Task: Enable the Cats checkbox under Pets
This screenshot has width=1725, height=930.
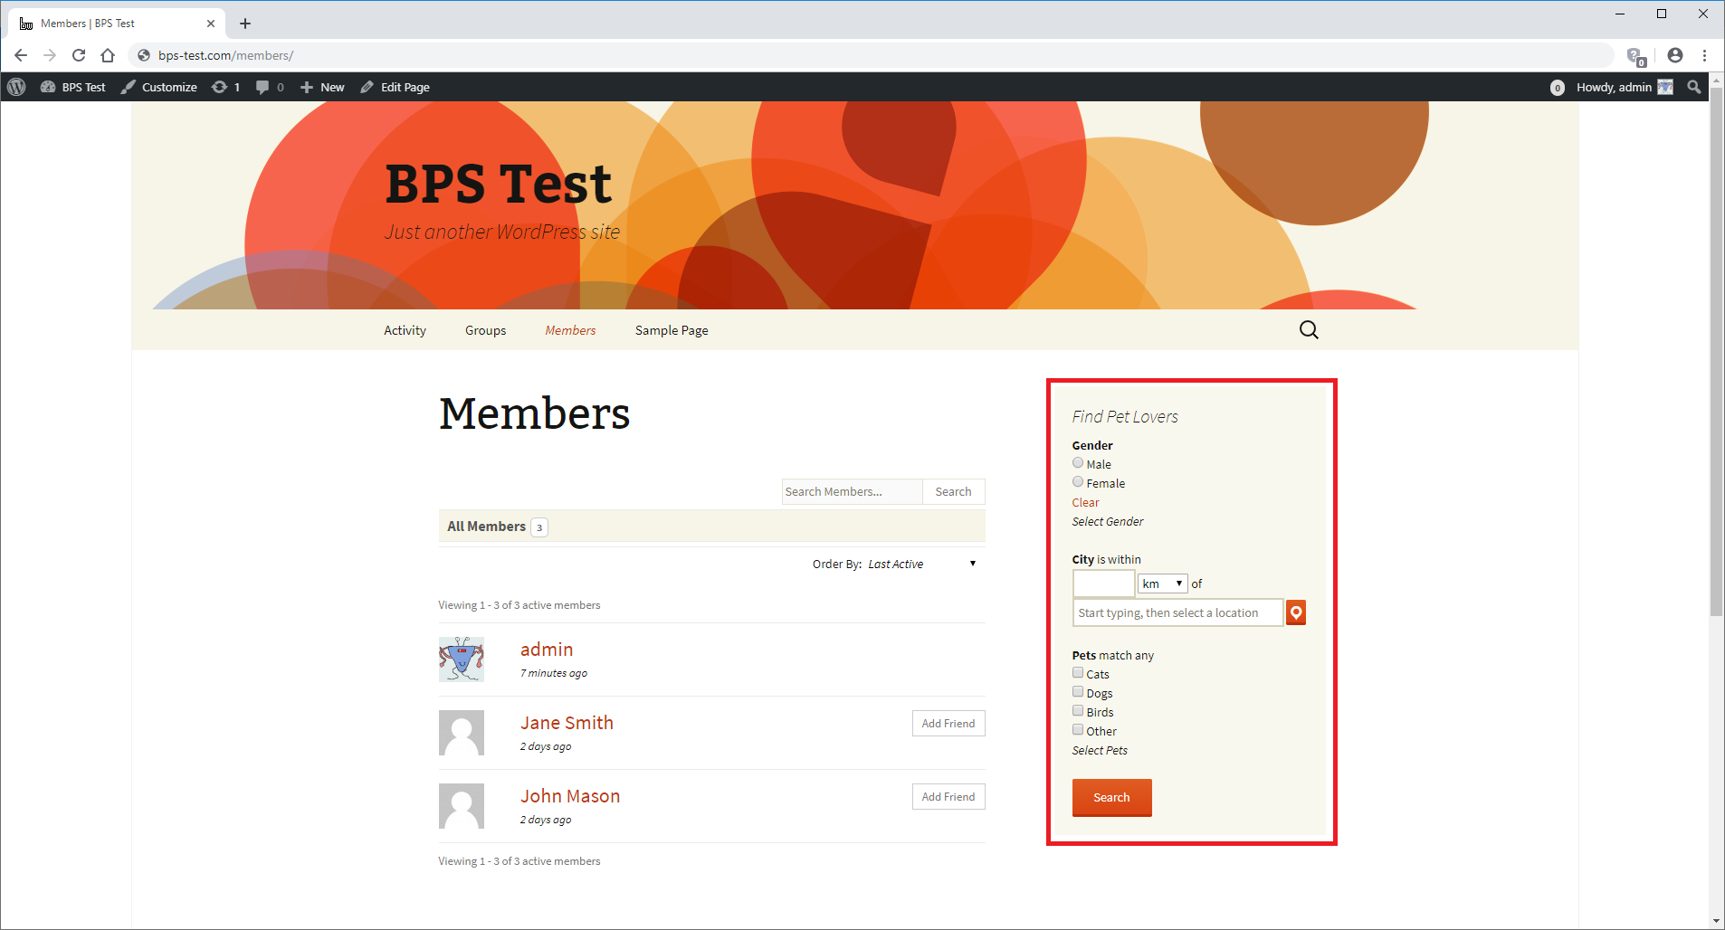Action: coord(1077,672)
